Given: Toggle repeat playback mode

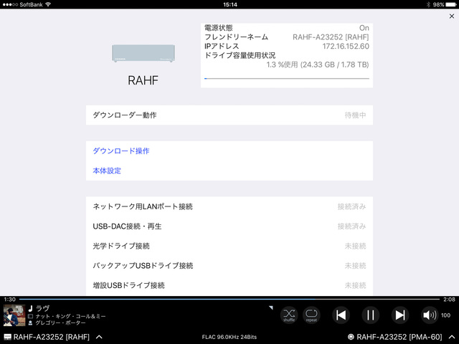Looking at the screenshot, I should (x=311, y=315).
